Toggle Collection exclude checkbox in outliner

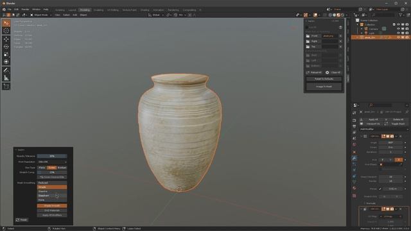click(394, 24)
